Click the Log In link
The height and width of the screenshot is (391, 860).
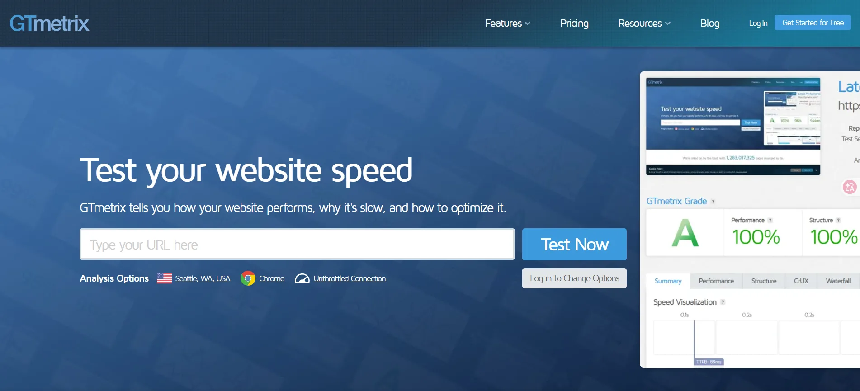(758, 23)
